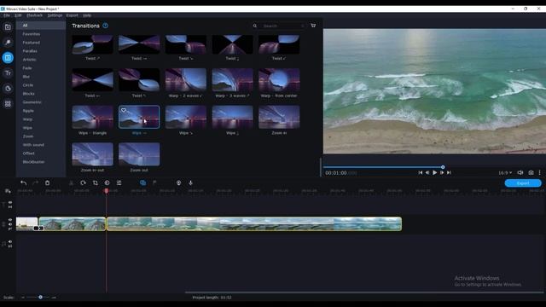Click the blue Export button
The height and width of the screenshot is (307, 546).
coord(523,183)
